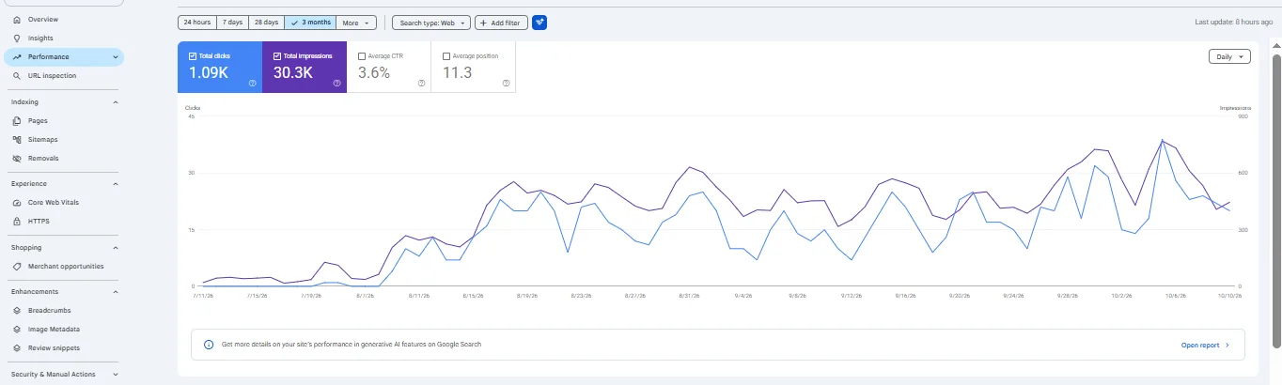The height and width of the screenshot is (385, 1282).
Task: Click help icon on Total impressions card
Action: pos(336,83)
